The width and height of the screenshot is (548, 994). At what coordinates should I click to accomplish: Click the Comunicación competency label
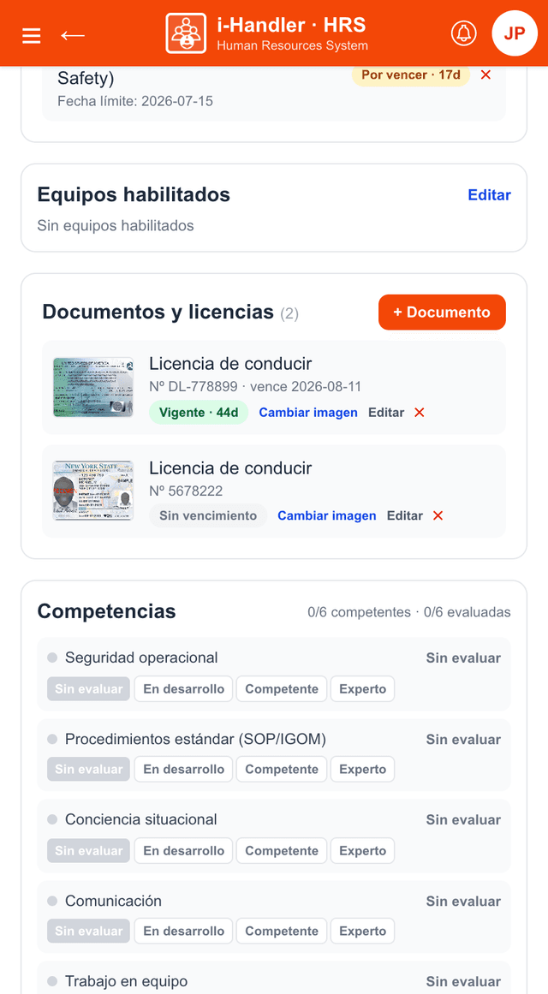114,901
